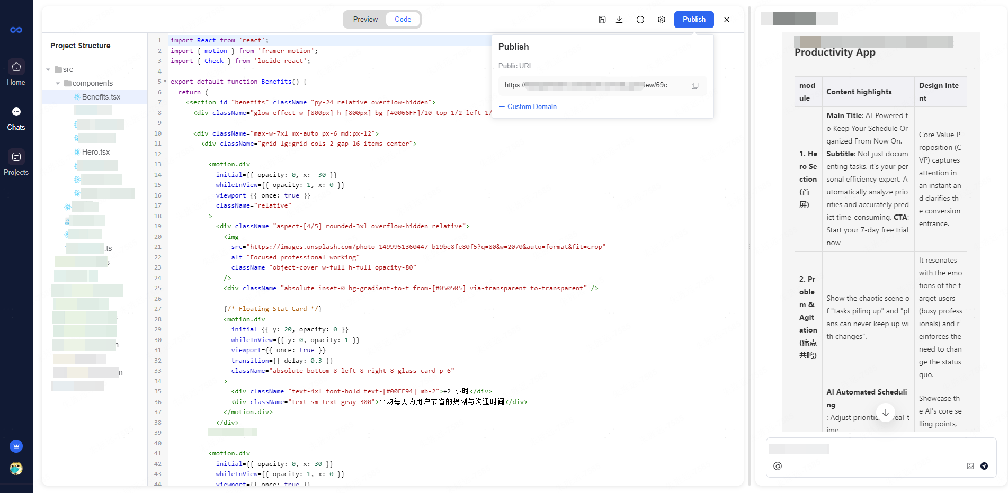The image size is (1008, 493).
Task: Collapse the components folder
Action: [x=58, y=84]
